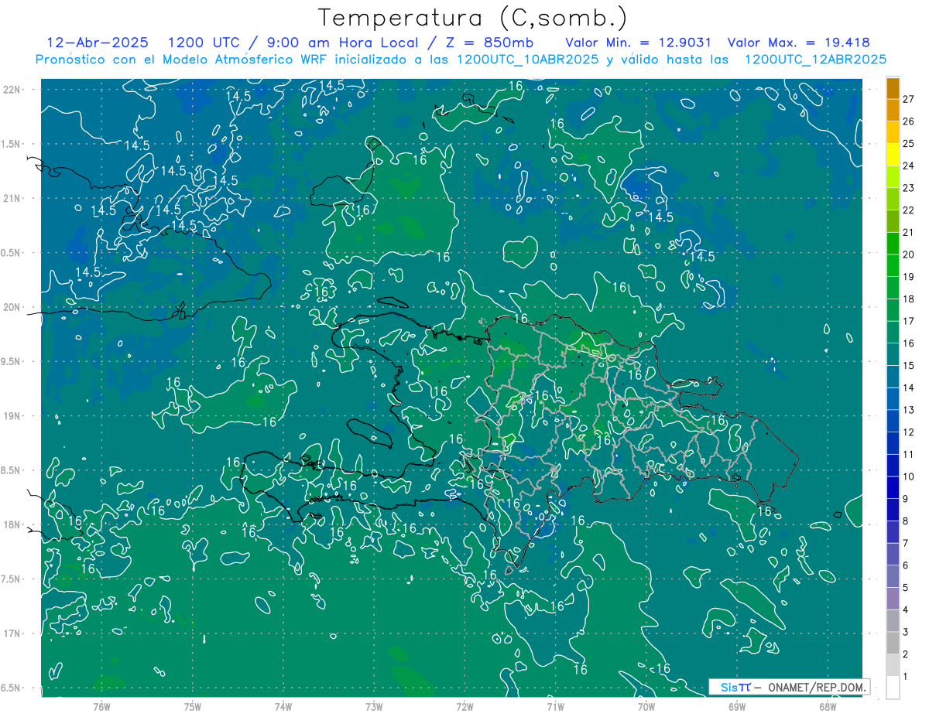Click the color bar label "24"

point(910,166)
